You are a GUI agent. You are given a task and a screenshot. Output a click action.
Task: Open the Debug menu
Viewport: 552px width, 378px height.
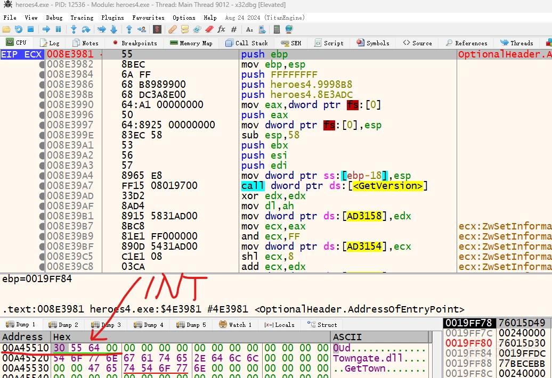[x=54, y=18]
